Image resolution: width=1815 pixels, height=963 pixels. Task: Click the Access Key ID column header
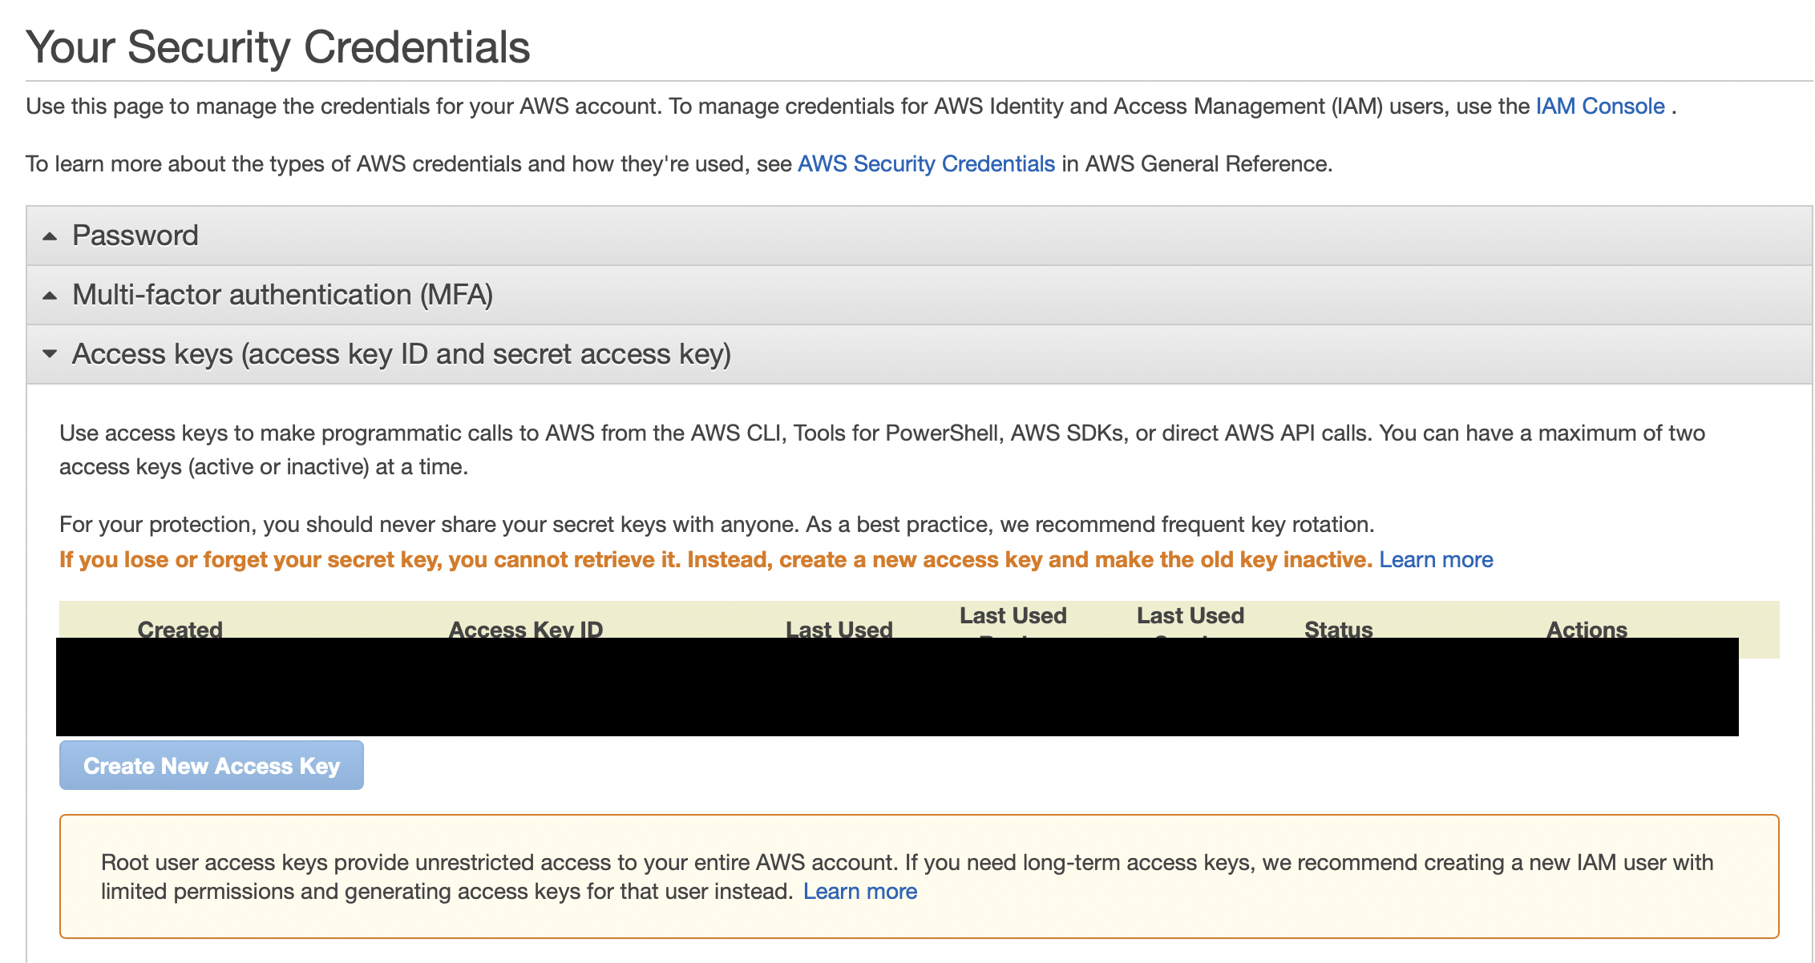525,629
